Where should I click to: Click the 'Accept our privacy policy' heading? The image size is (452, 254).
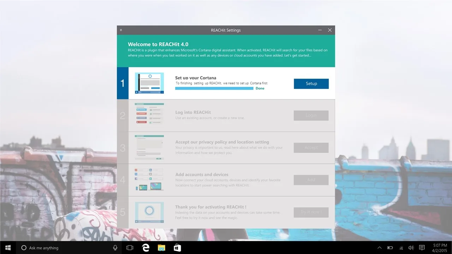222,142
